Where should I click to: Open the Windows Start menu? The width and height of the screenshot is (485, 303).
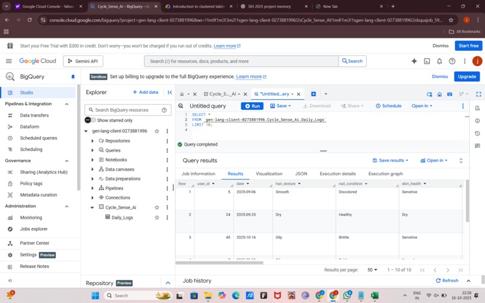pos(95,296)
